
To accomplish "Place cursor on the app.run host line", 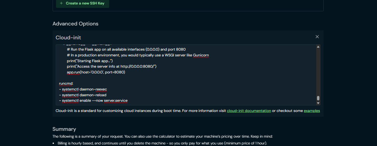I will click(96, 72).
